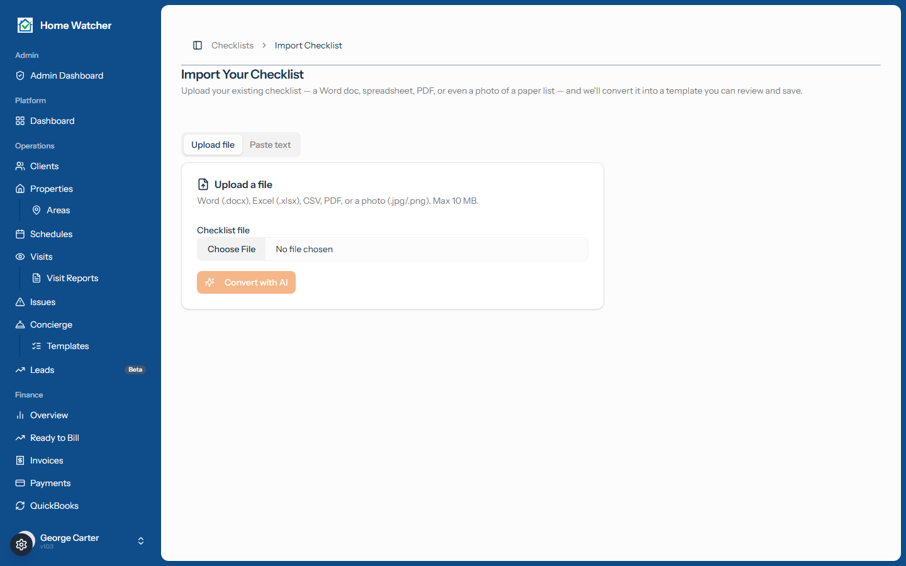Click the 'Upload a file' heading text
The image size is (906, 566).
click(243, 184)
